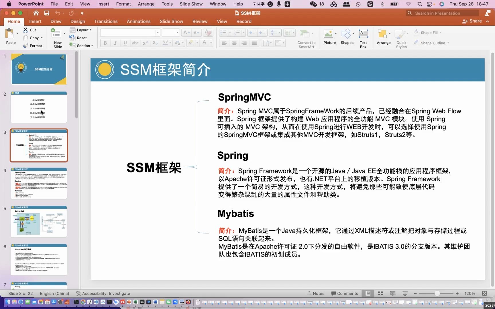This screenshot has height=309, width=495.
Task: Open the Notes pane
Action: (x=315, y=293)
